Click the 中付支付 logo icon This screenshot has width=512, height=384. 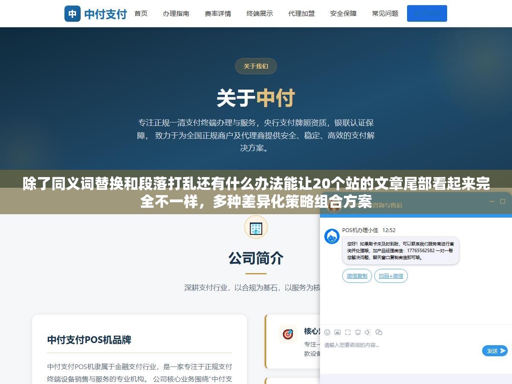[x=73, y=14]
